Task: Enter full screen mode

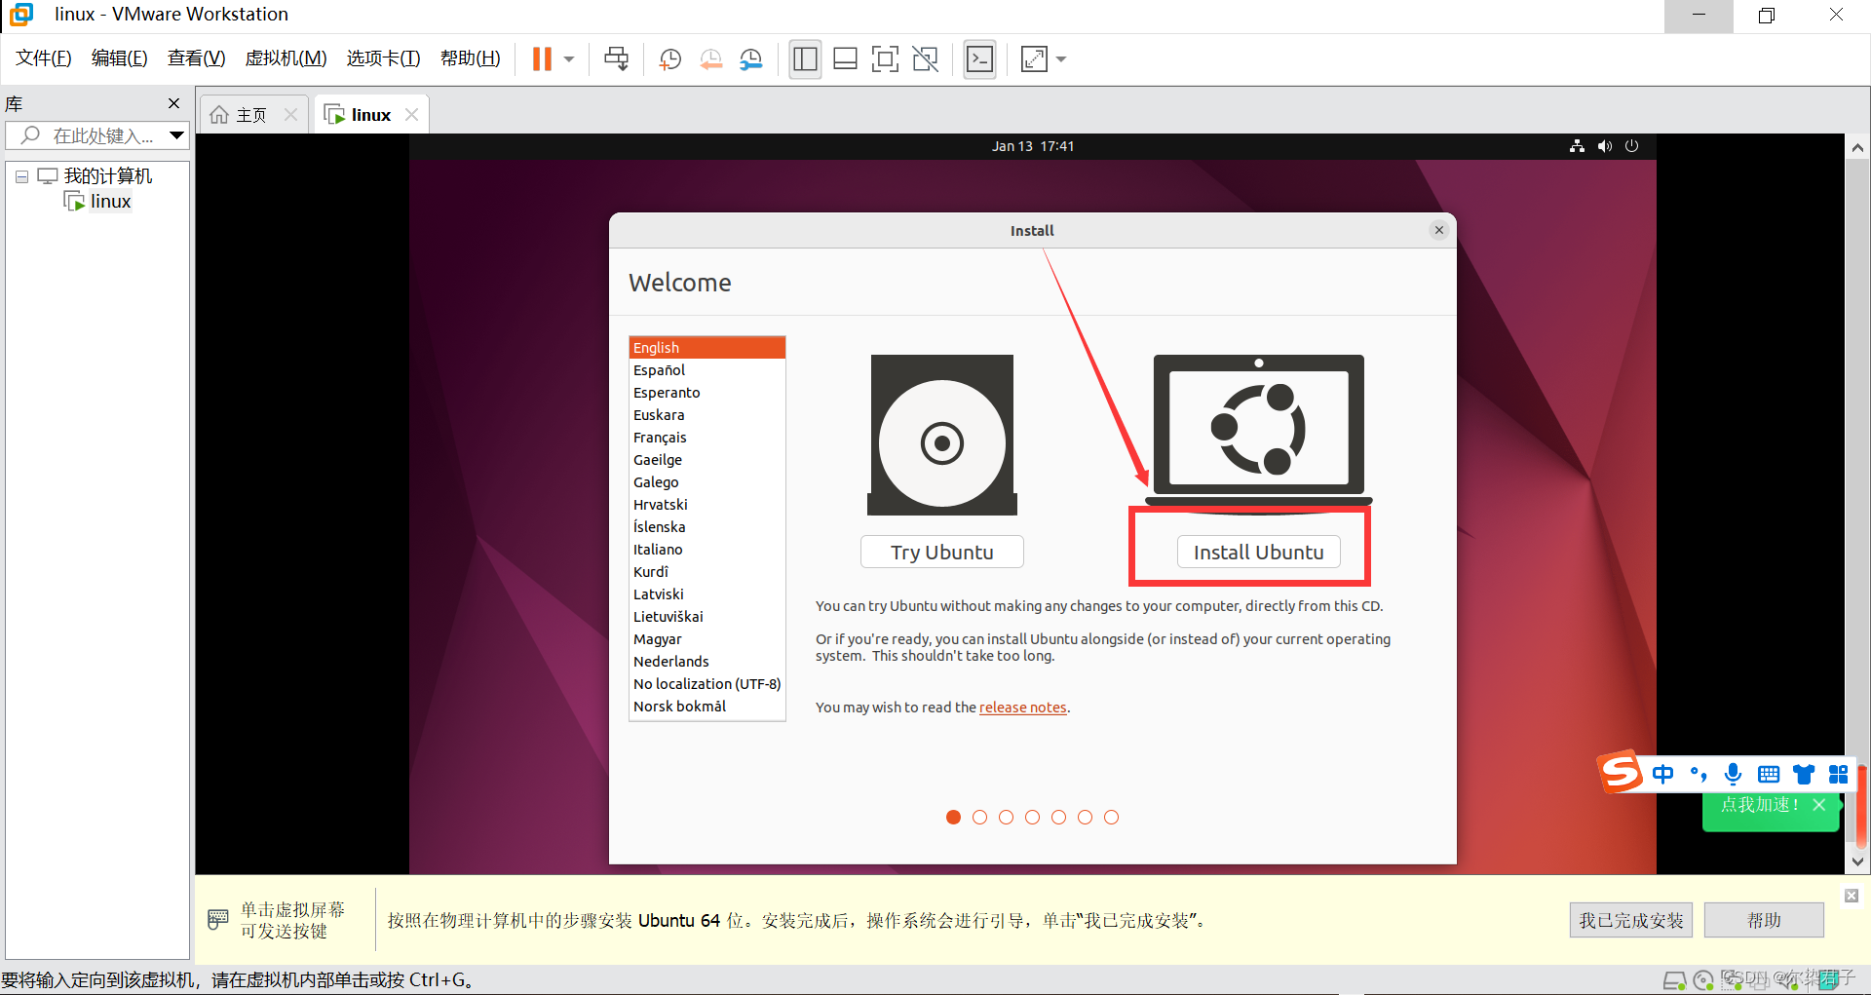Action: pyautogui.click(x=885, y=59)
